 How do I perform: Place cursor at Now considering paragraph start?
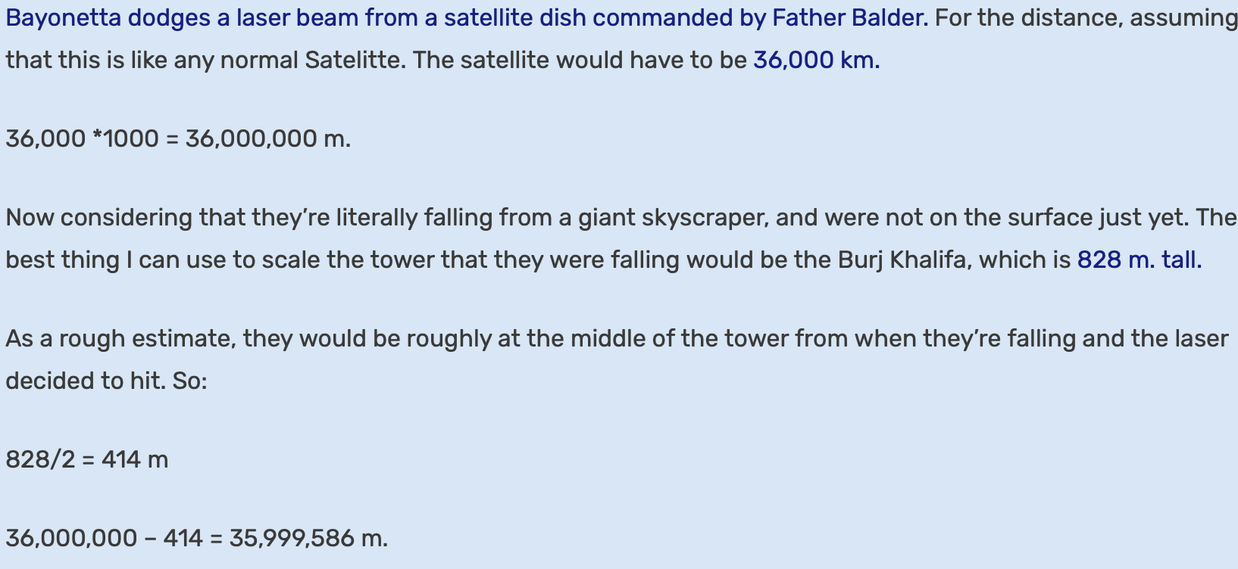click(x=8, y=217)
